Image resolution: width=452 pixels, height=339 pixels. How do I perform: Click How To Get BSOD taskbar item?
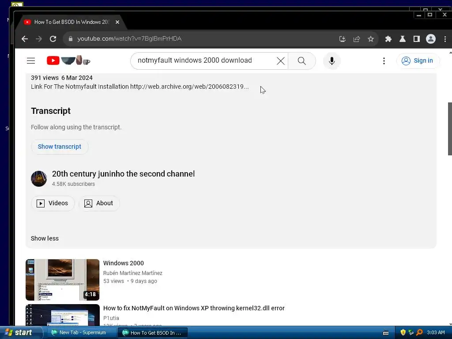pyautogui.click(x=153, y=333)
